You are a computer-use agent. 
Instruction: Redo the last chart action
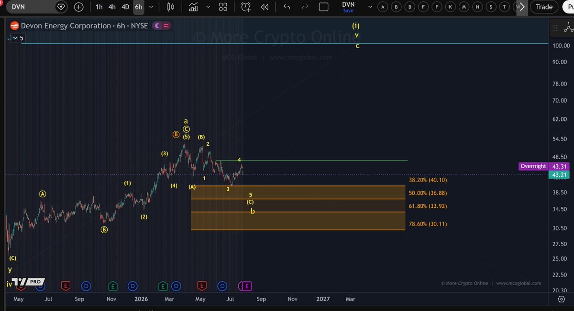point(305,7)
